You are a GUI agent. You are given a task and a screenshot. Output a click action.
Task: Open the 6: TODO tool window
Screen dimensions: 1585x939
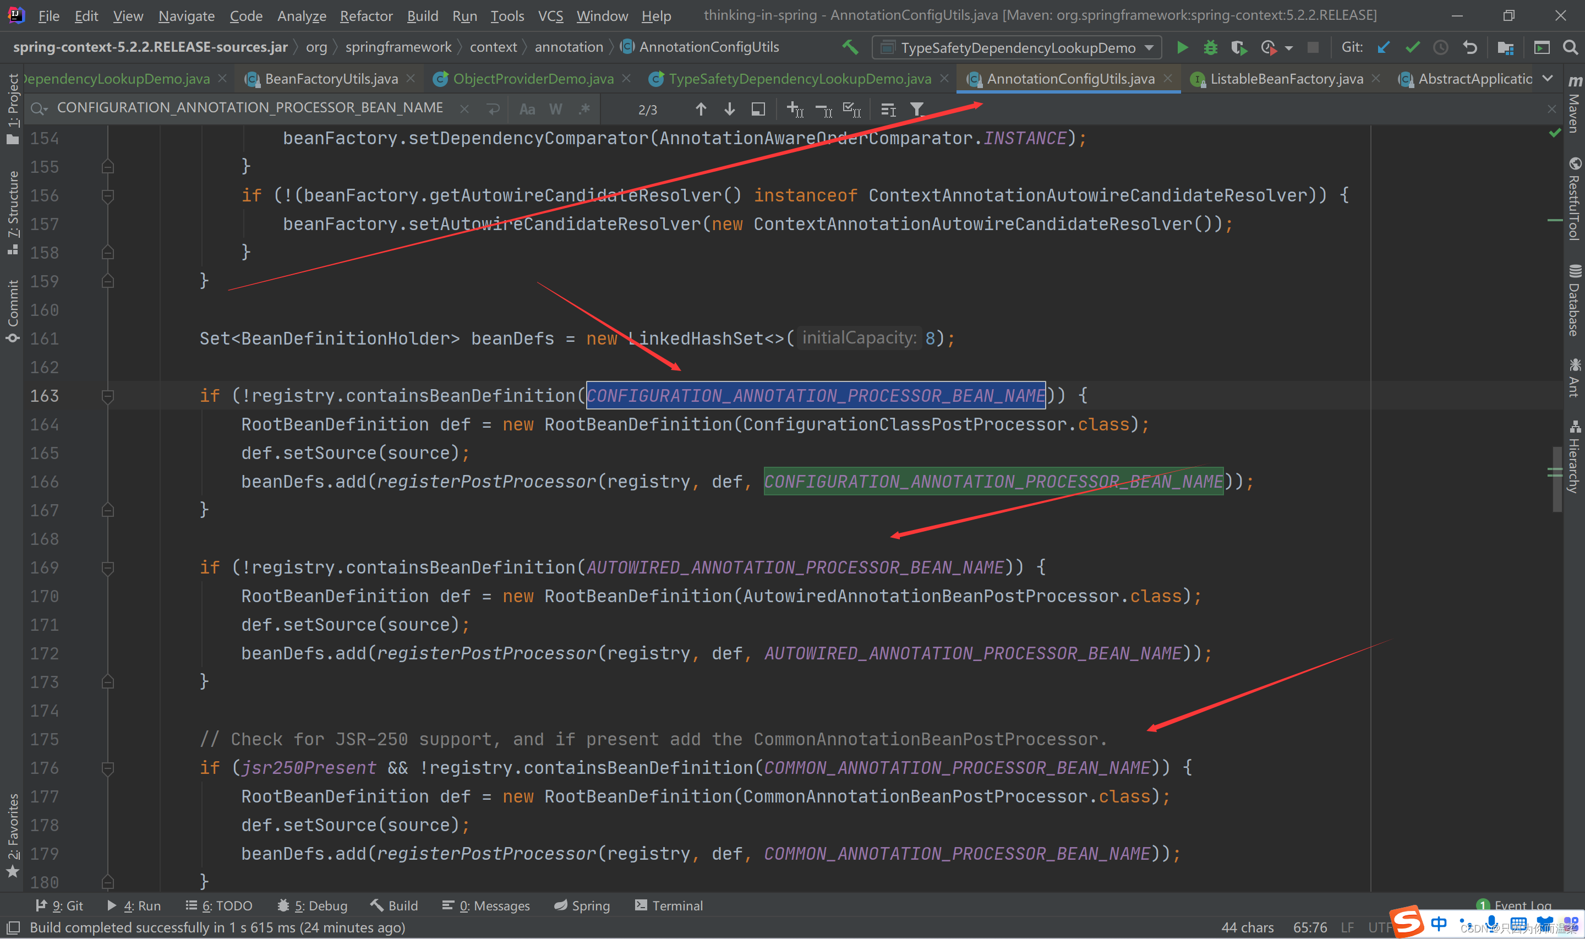pos(219,905)
